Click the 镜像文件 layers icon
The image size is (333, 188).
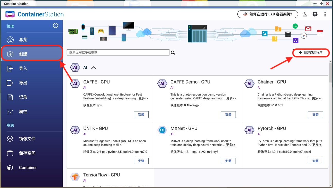pos(10,139)
